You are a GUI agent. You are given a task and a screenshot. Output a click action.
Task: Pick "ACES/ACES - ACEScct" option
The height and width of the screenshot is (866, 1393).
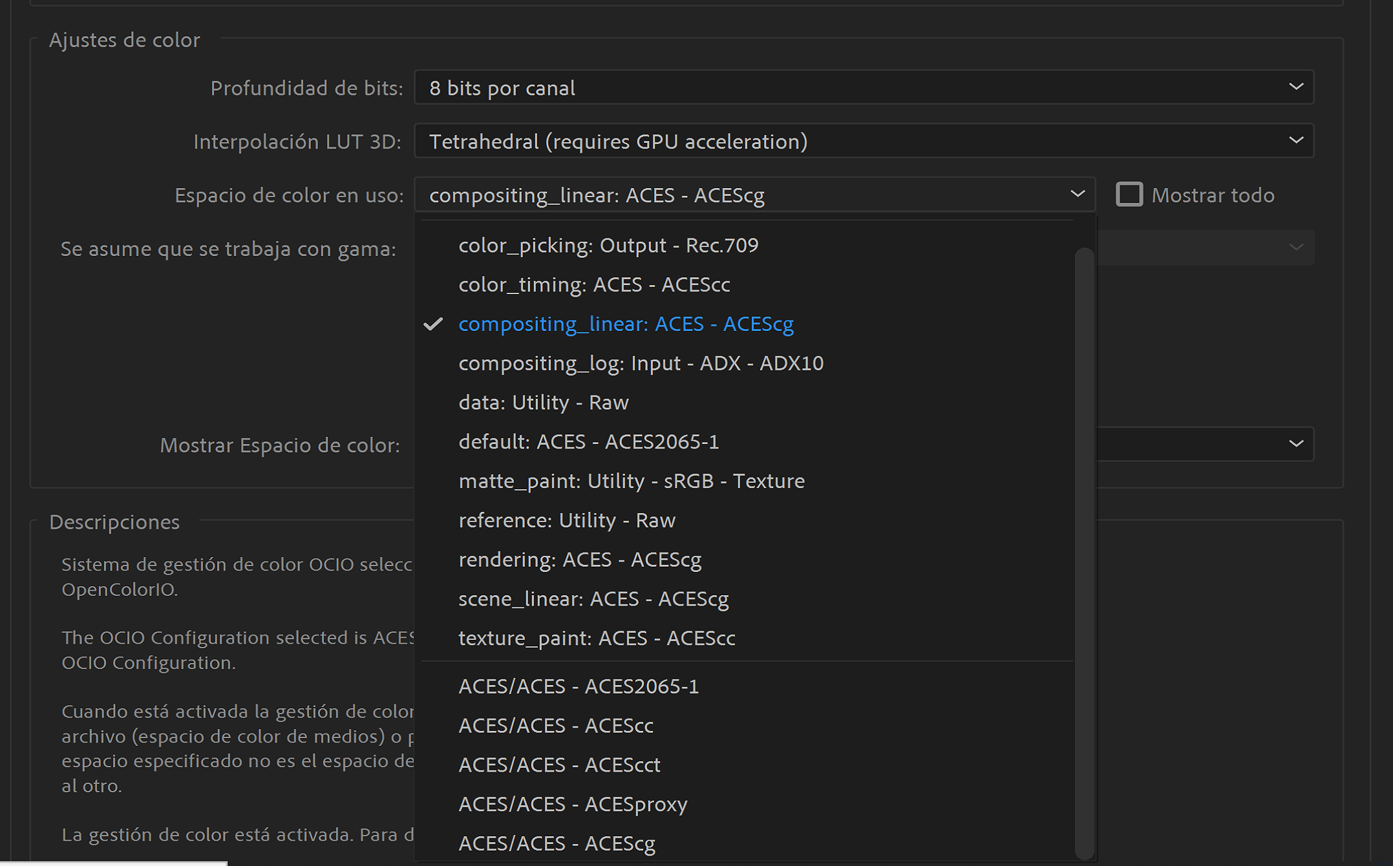[559, 765]
